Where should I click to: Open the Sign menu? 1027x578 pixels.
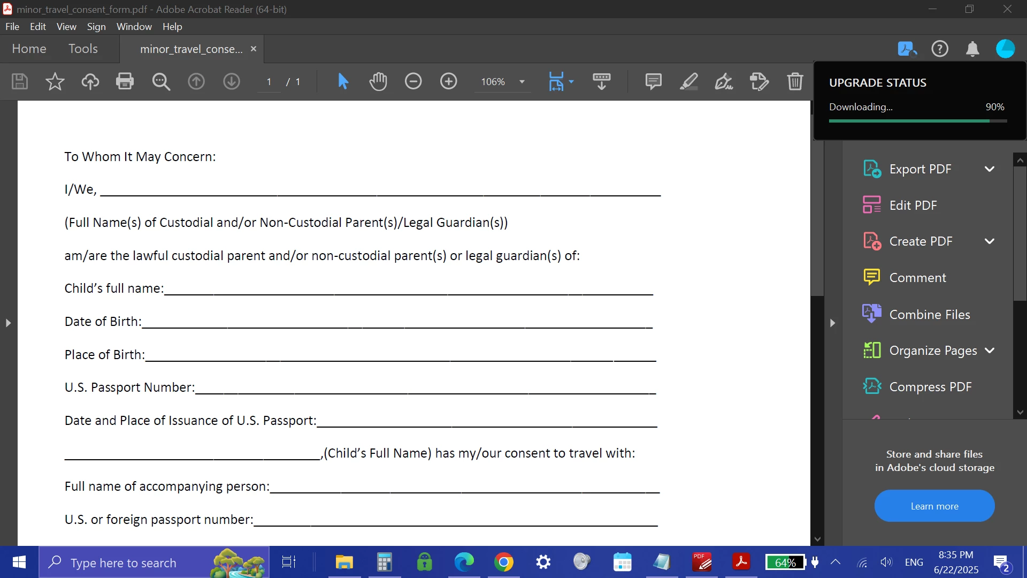pos(96,26)
